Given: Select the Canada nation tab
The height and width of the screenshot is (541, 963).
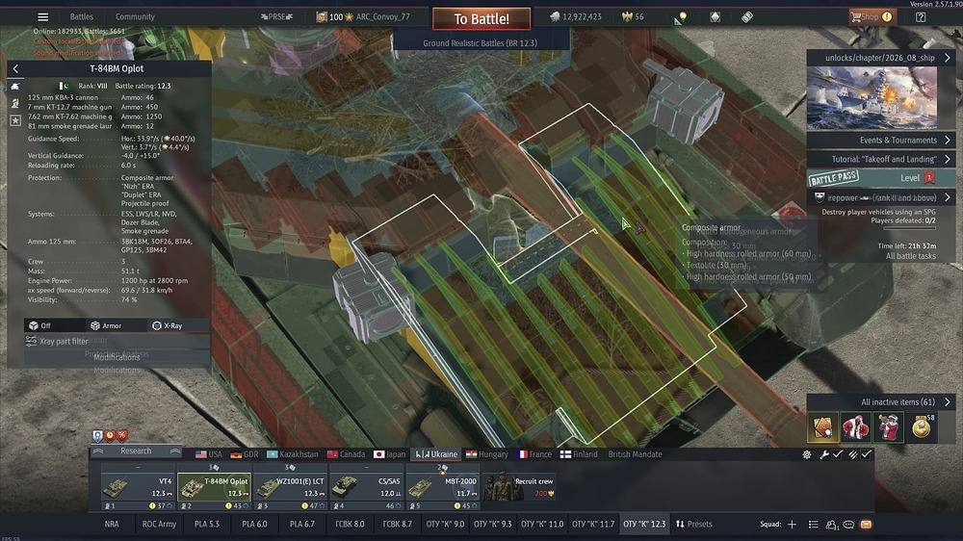Looking at the screenshot, I should (346, 454).
